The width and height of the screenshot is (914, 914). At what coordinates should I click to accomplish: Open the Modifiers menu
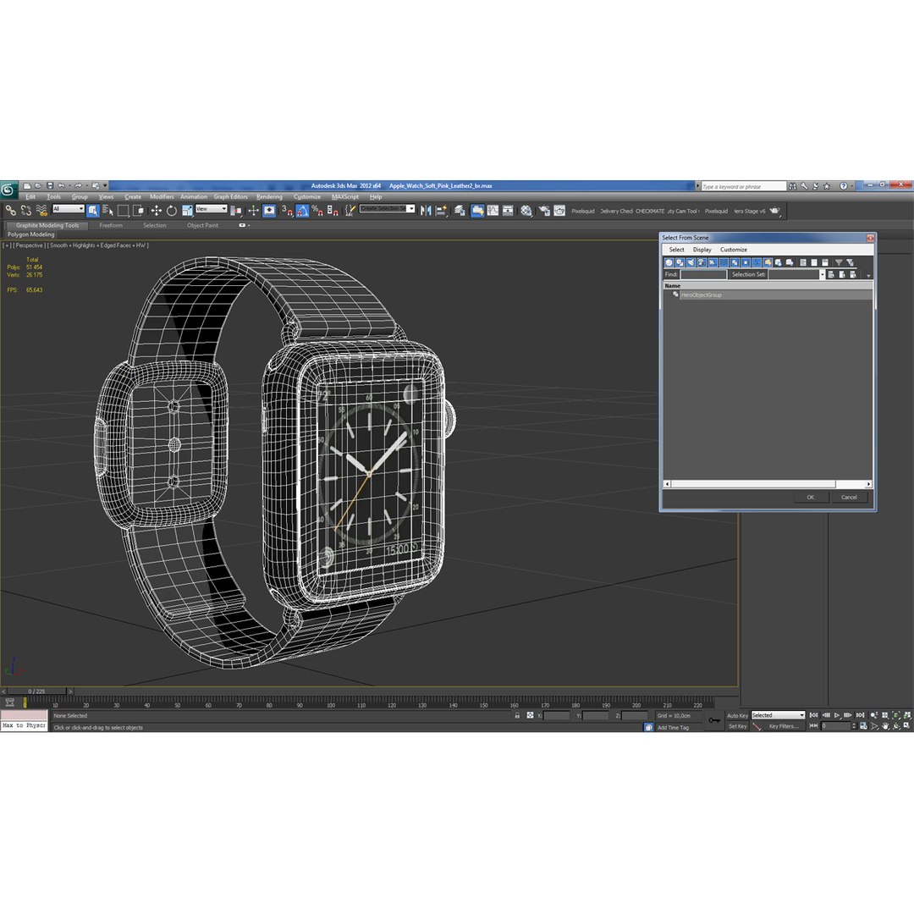(162, 197)
